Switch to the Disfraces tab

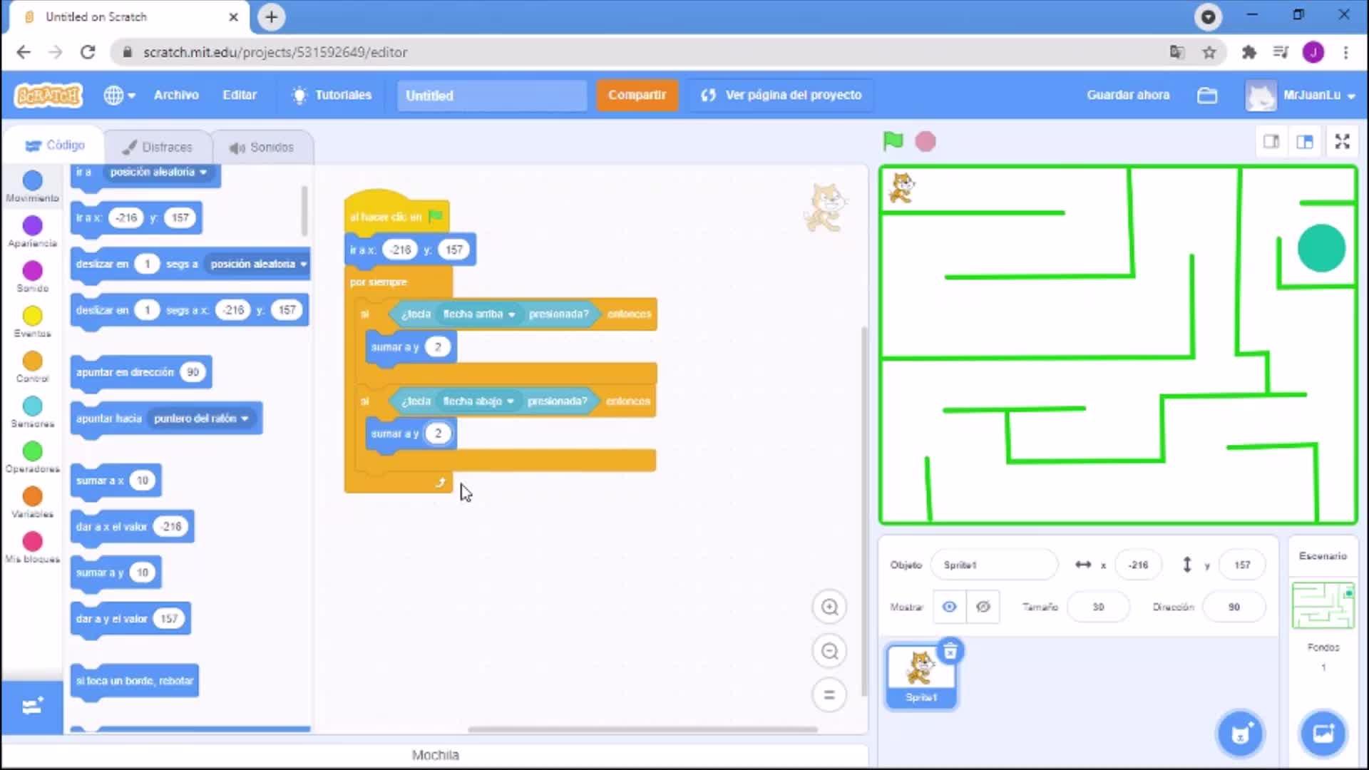click(x=158, y=147)
